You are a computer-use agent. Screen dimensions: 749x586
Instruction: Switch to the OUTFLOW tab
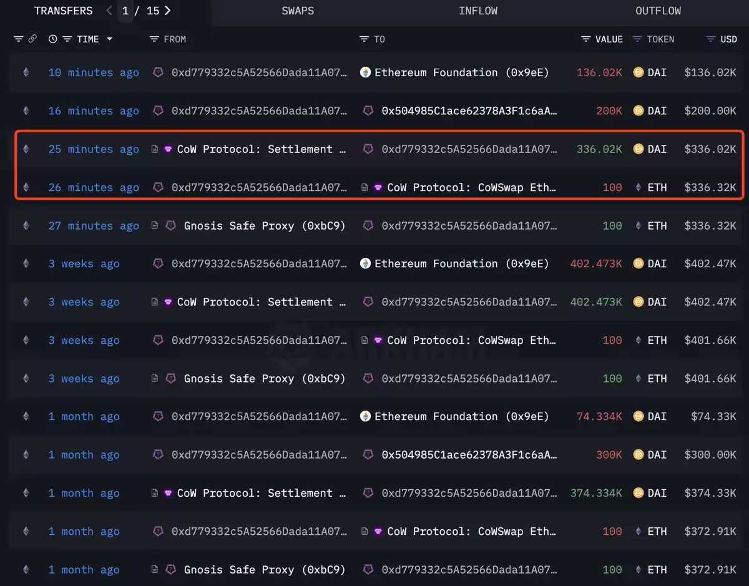tap(658, 11)
